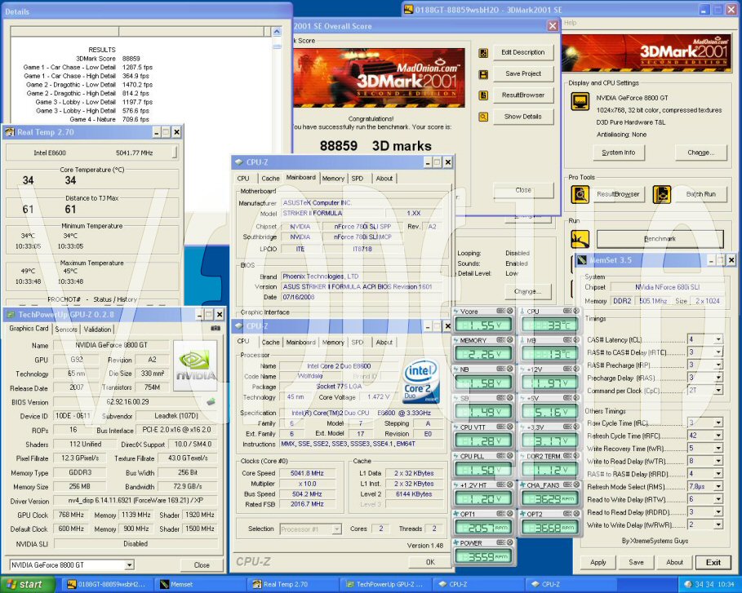Click the 88859 3D marks score text
This screenshot has width=742, height=593.
click(375, 146)
